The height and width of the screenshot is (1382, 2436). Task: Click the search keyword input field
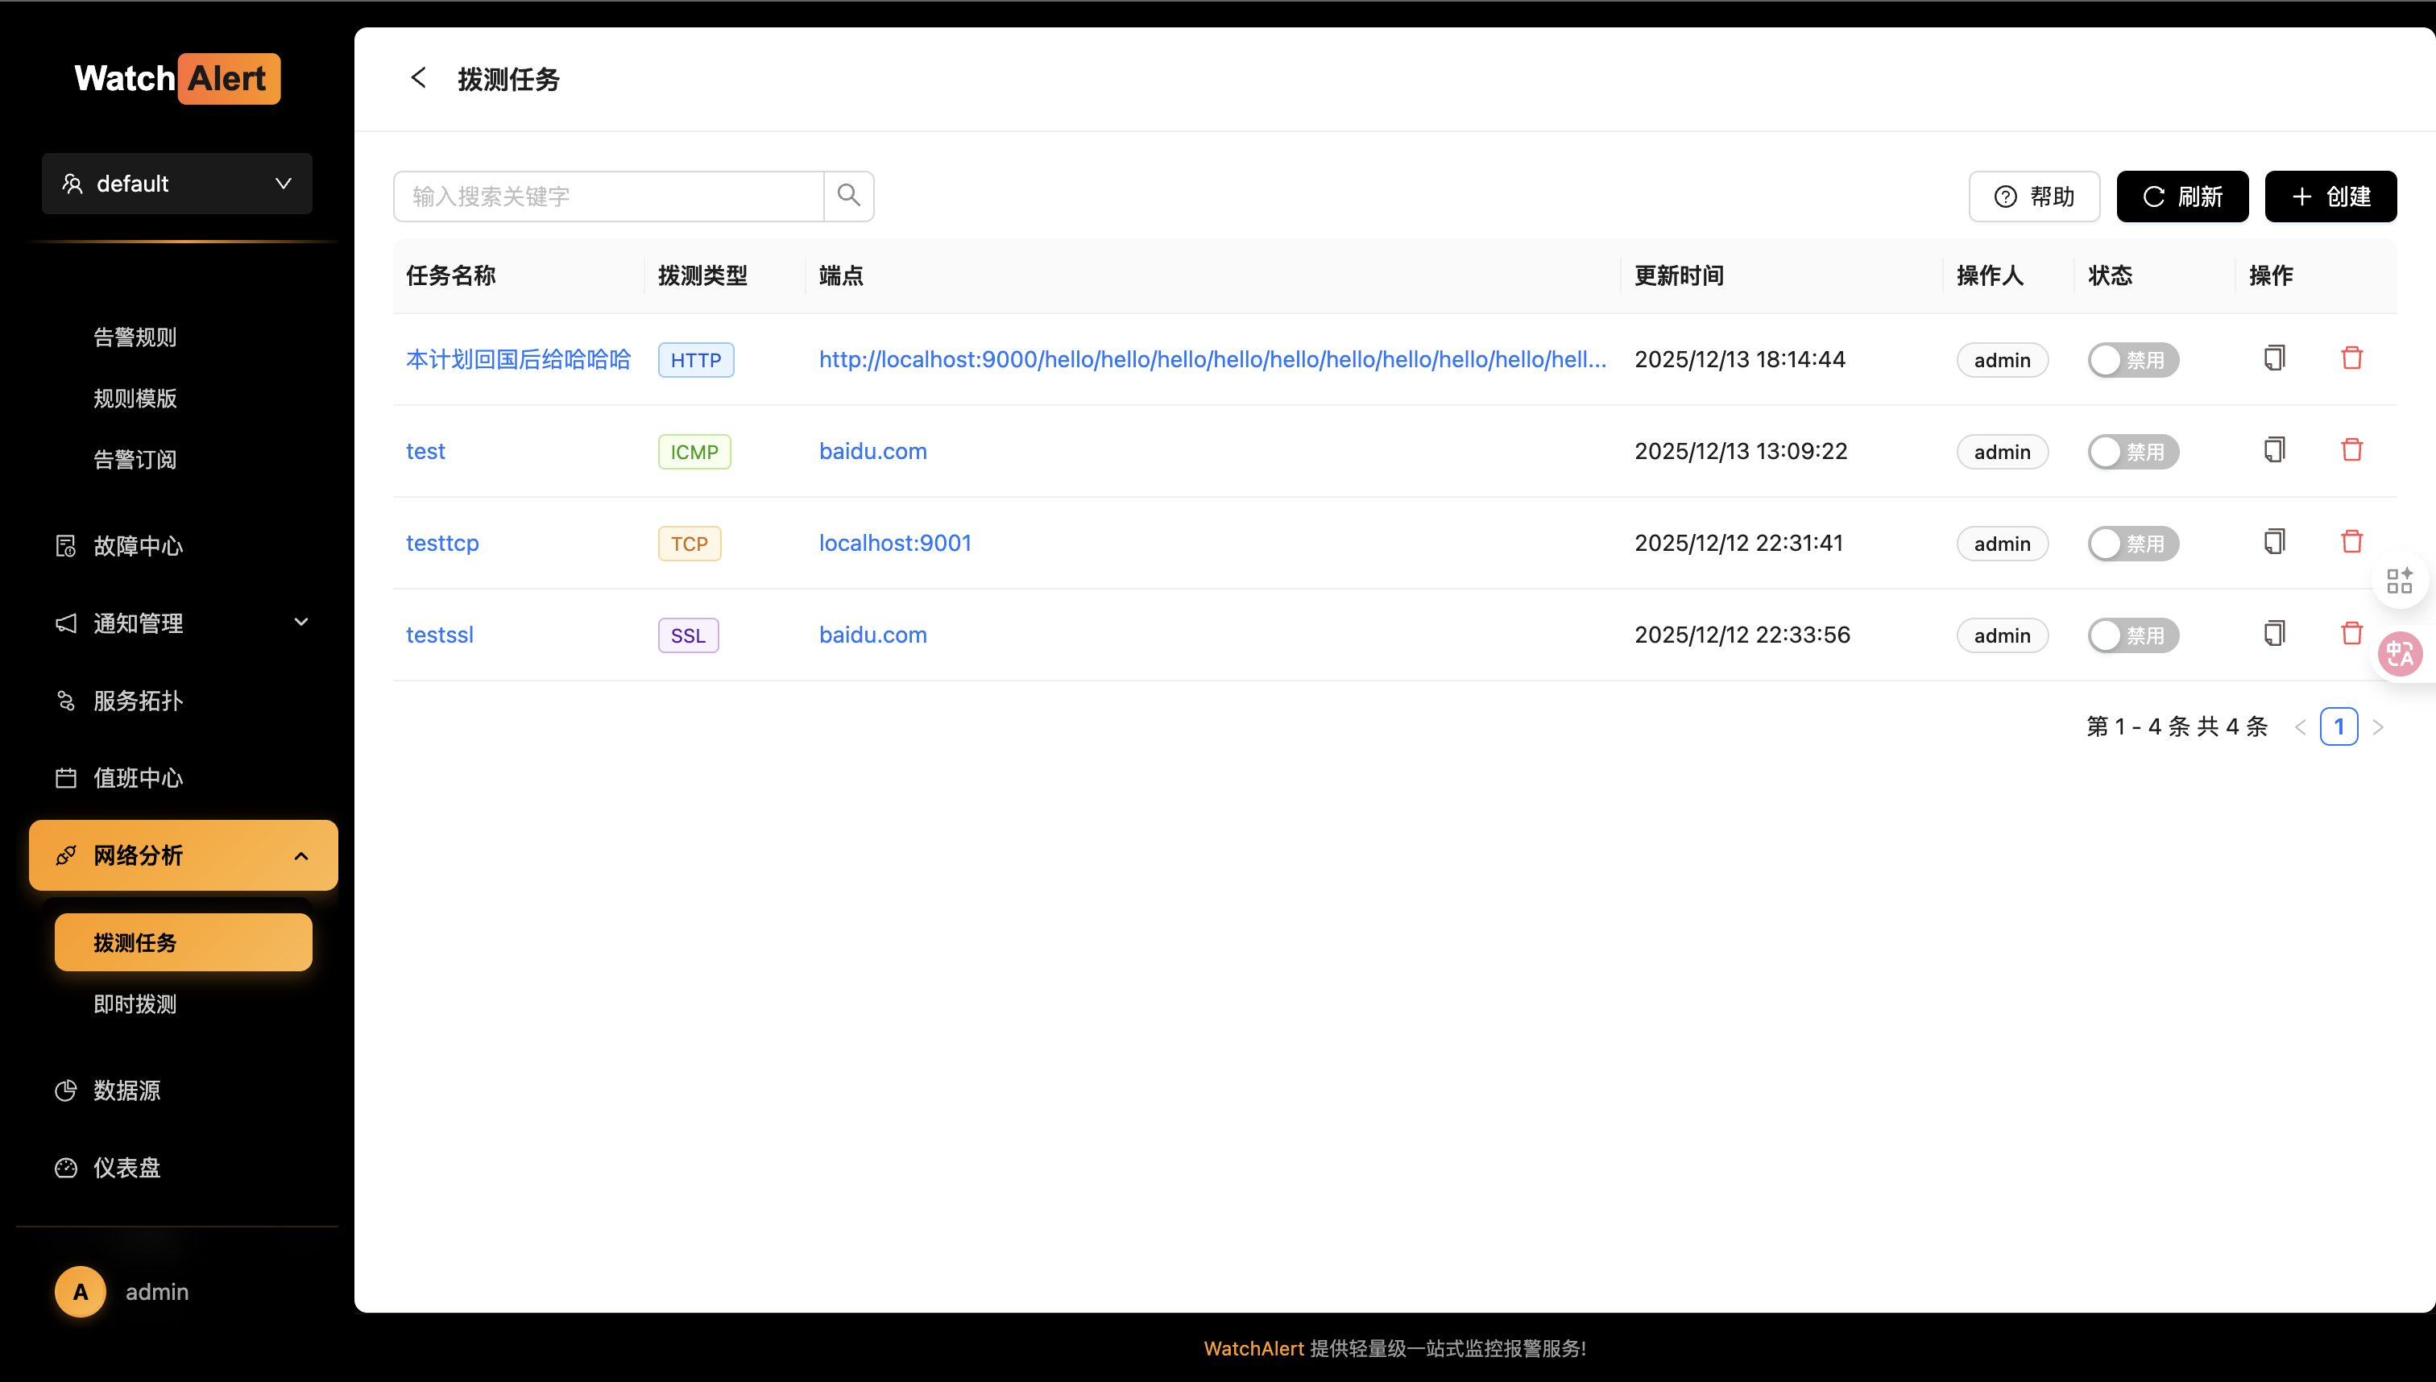tap(608, 196)
